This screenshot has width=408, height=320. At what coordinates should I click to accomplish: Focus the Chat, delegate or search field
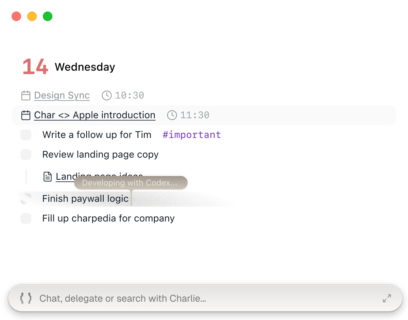205,298
